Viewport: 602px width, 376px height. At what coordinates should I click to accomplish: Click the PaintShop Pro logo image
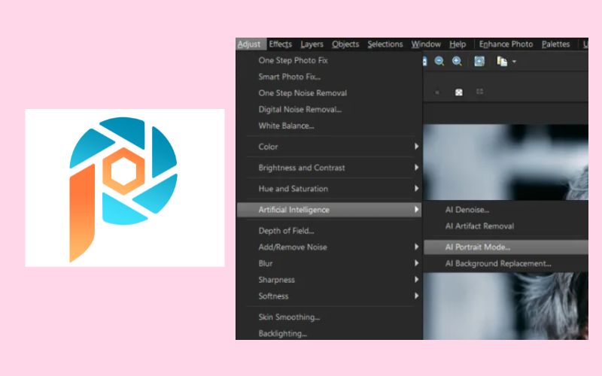tap(125, 188)
